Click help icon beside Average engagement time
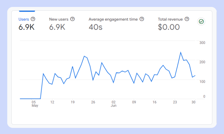 [142, 19]
